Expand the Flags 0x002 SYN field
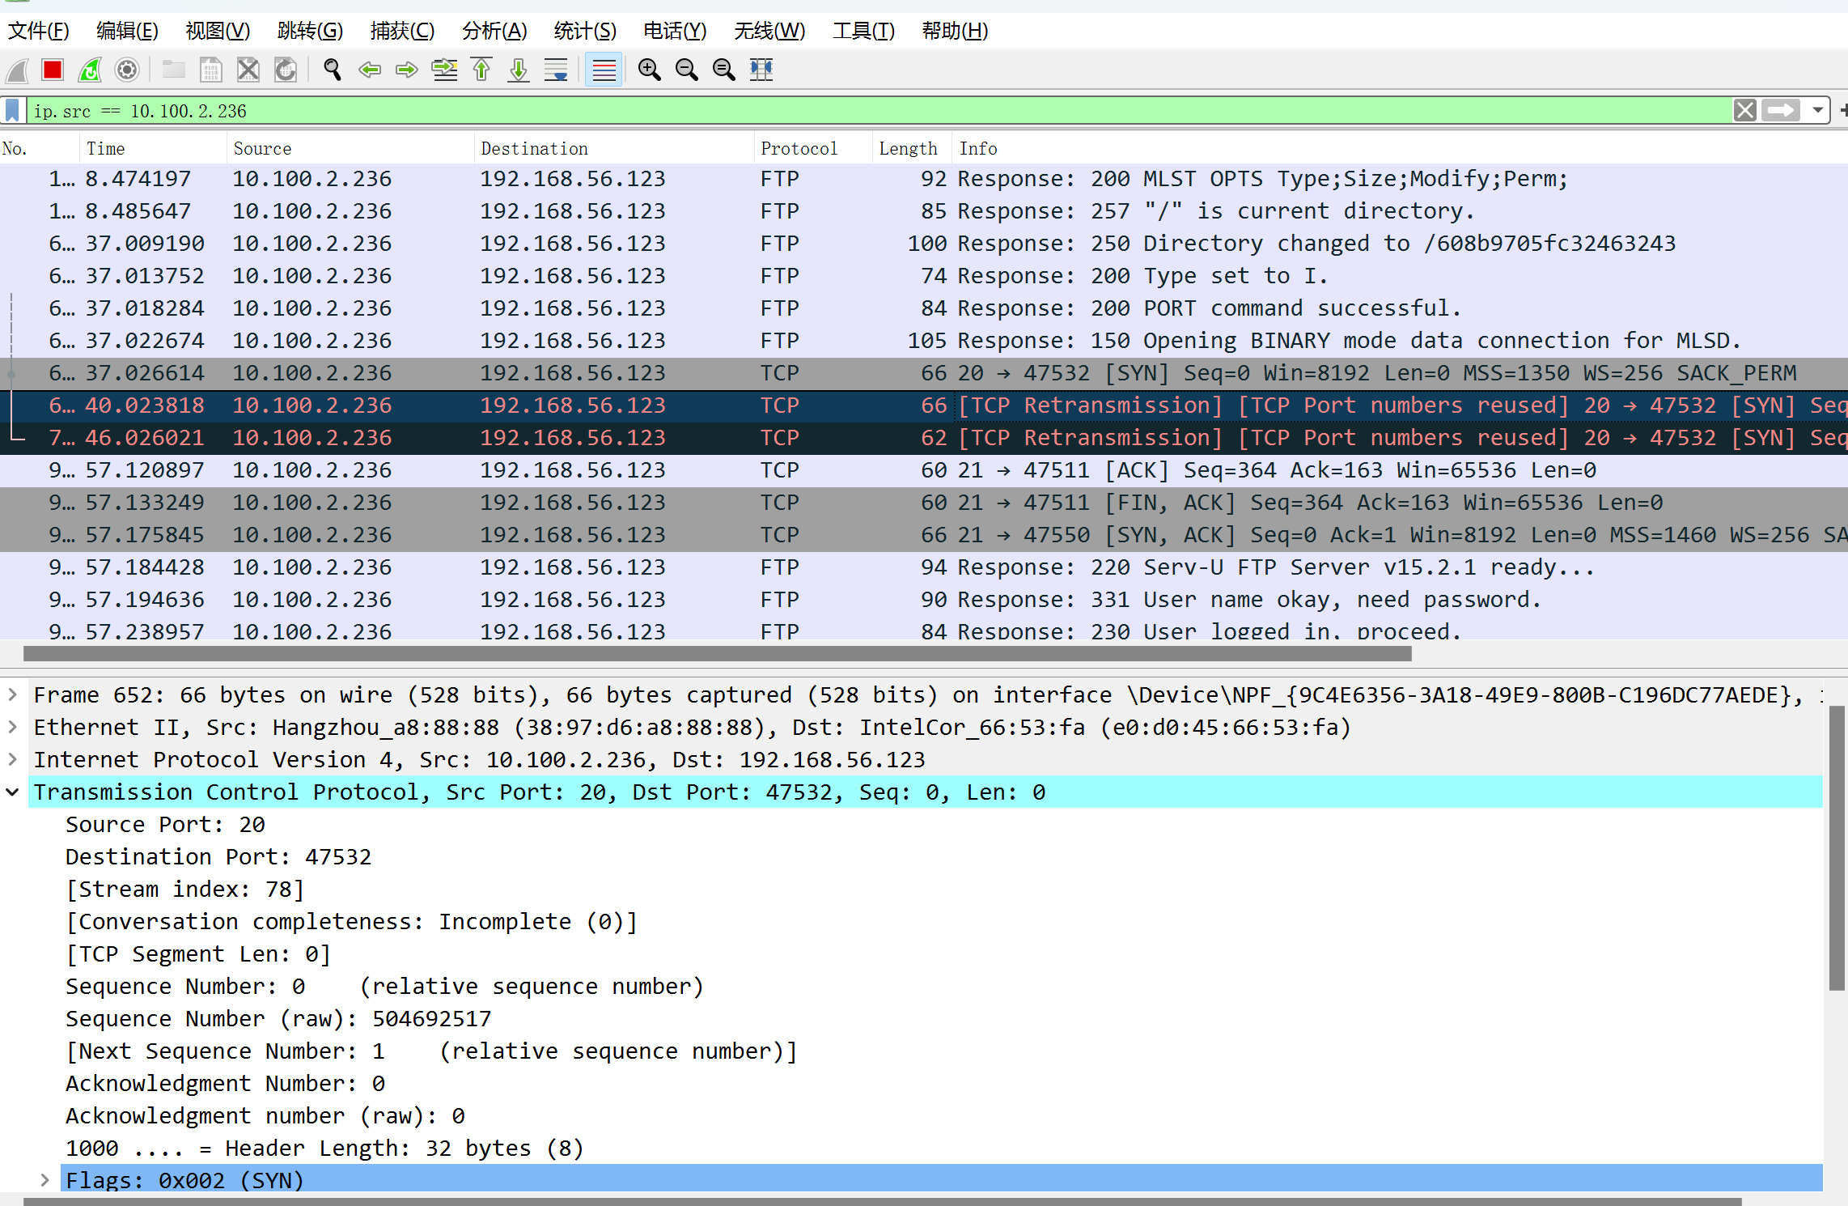1848x1206 pixels. click(x=45, y=1180)
